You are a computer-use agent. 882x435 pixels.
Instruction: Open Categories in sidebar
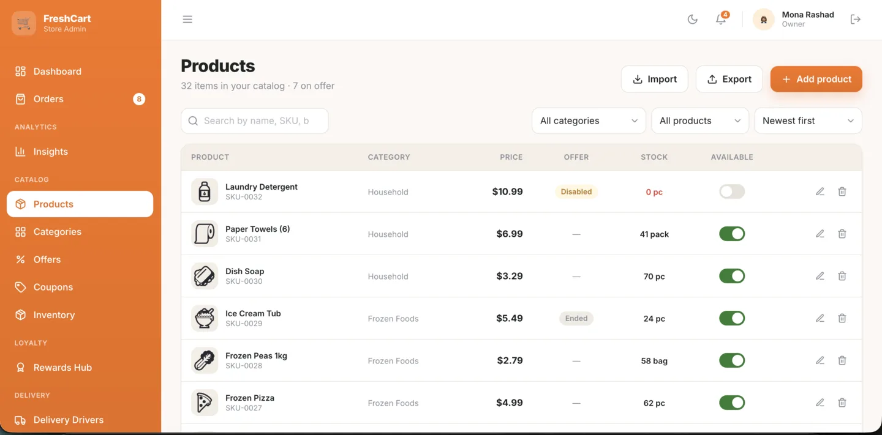pos(80,232)
